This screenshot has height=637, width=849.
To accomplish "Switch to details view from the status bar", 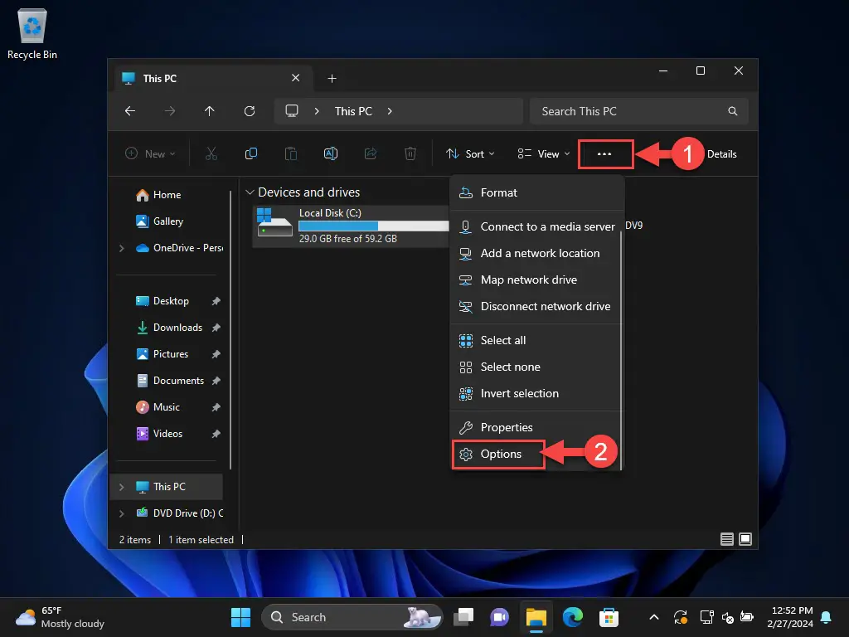I will pyautogui.click(x=726, y=539).
